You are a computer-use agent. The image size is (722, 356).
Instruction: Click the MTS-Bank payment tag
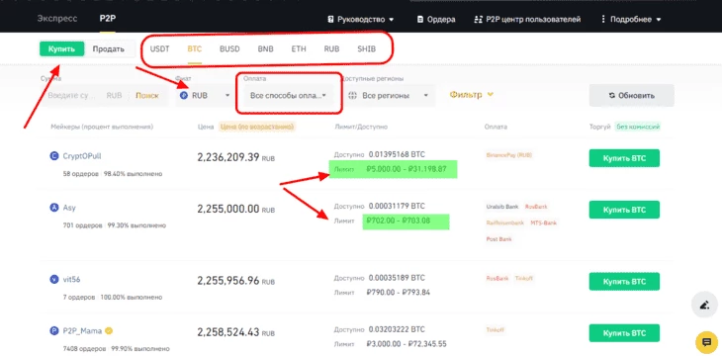[x=544, y=222]
